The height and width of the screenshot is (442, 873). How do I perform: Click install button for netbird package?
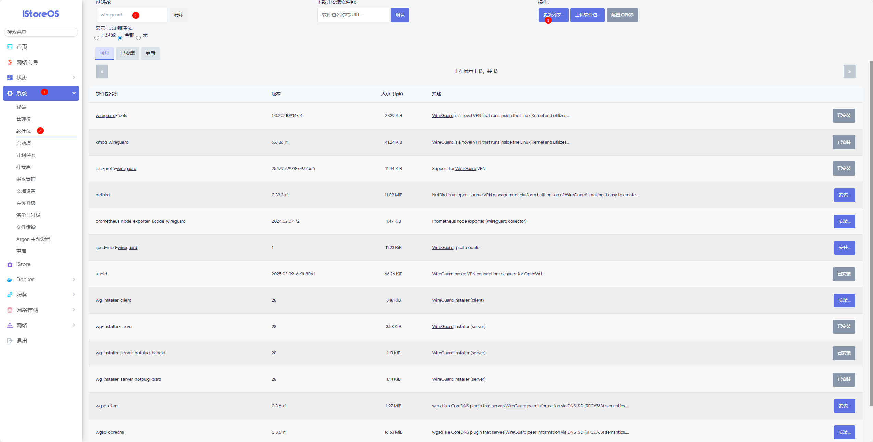844,195
